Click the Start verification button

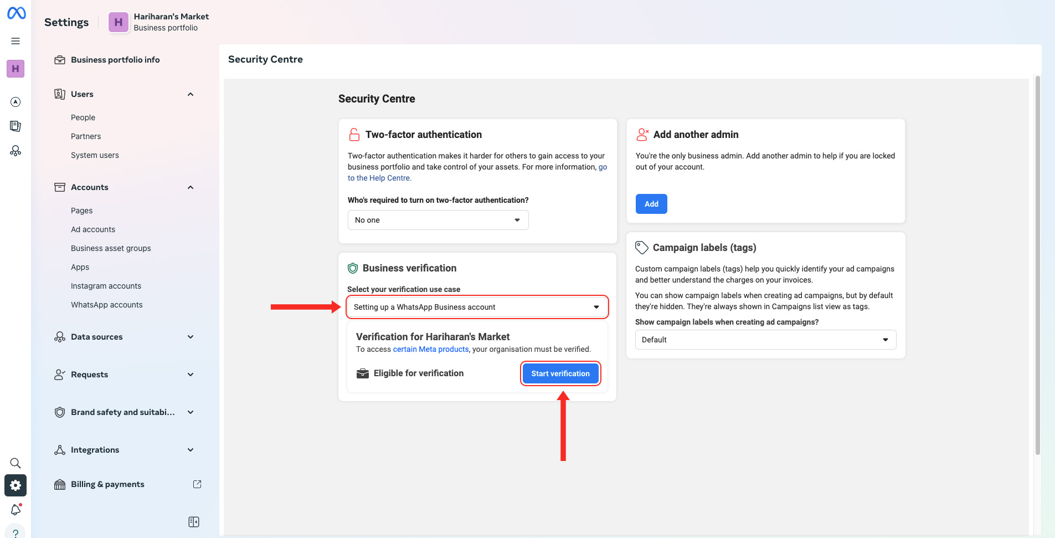click(x=560, y=373)
